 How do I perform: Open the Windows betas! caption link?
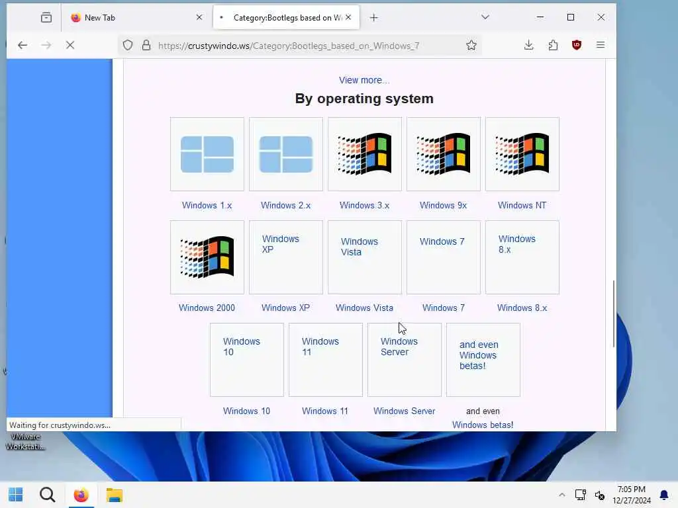click(x=483, y=425)
